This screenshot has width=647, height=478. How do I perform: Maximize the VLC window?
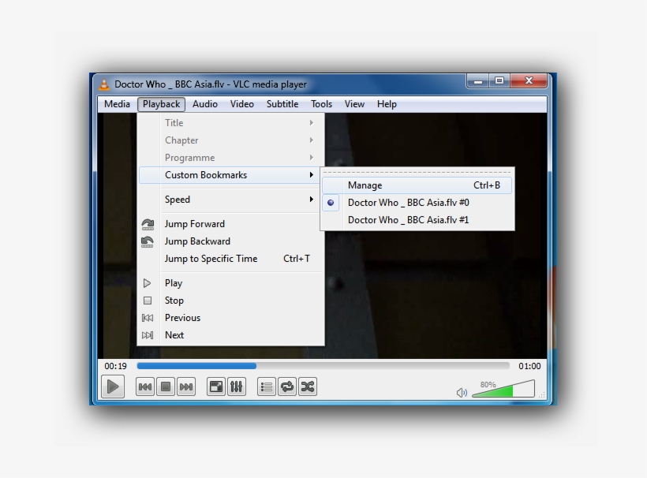[499, 80]
